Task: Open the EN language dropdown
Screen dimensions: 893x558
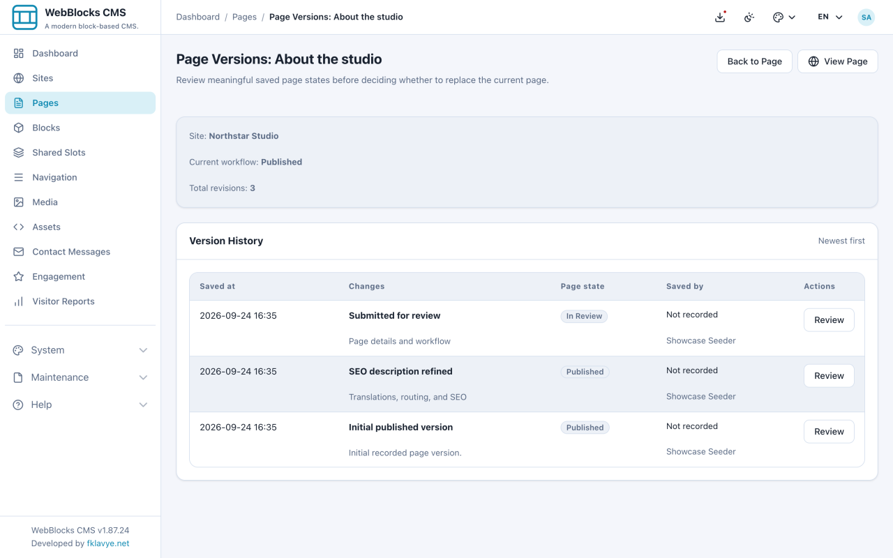Action: pos(830,17)
